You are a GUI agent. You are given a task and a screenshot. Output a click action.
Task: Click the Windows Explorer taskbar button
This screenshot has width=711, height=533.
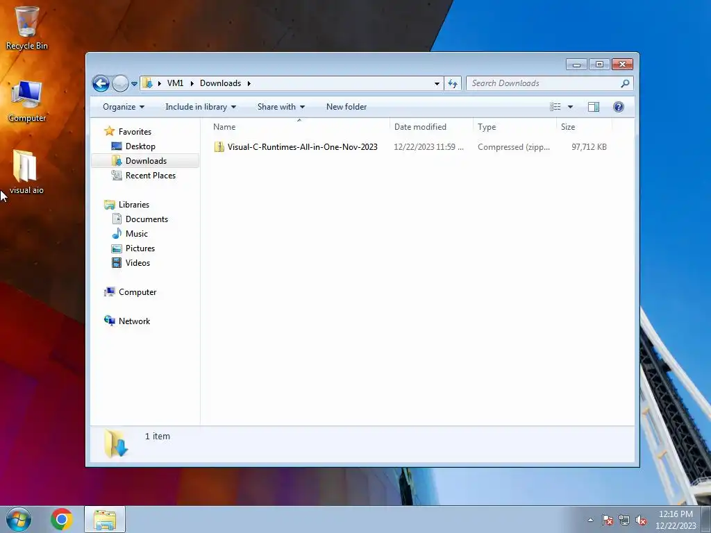pos(105,519)
